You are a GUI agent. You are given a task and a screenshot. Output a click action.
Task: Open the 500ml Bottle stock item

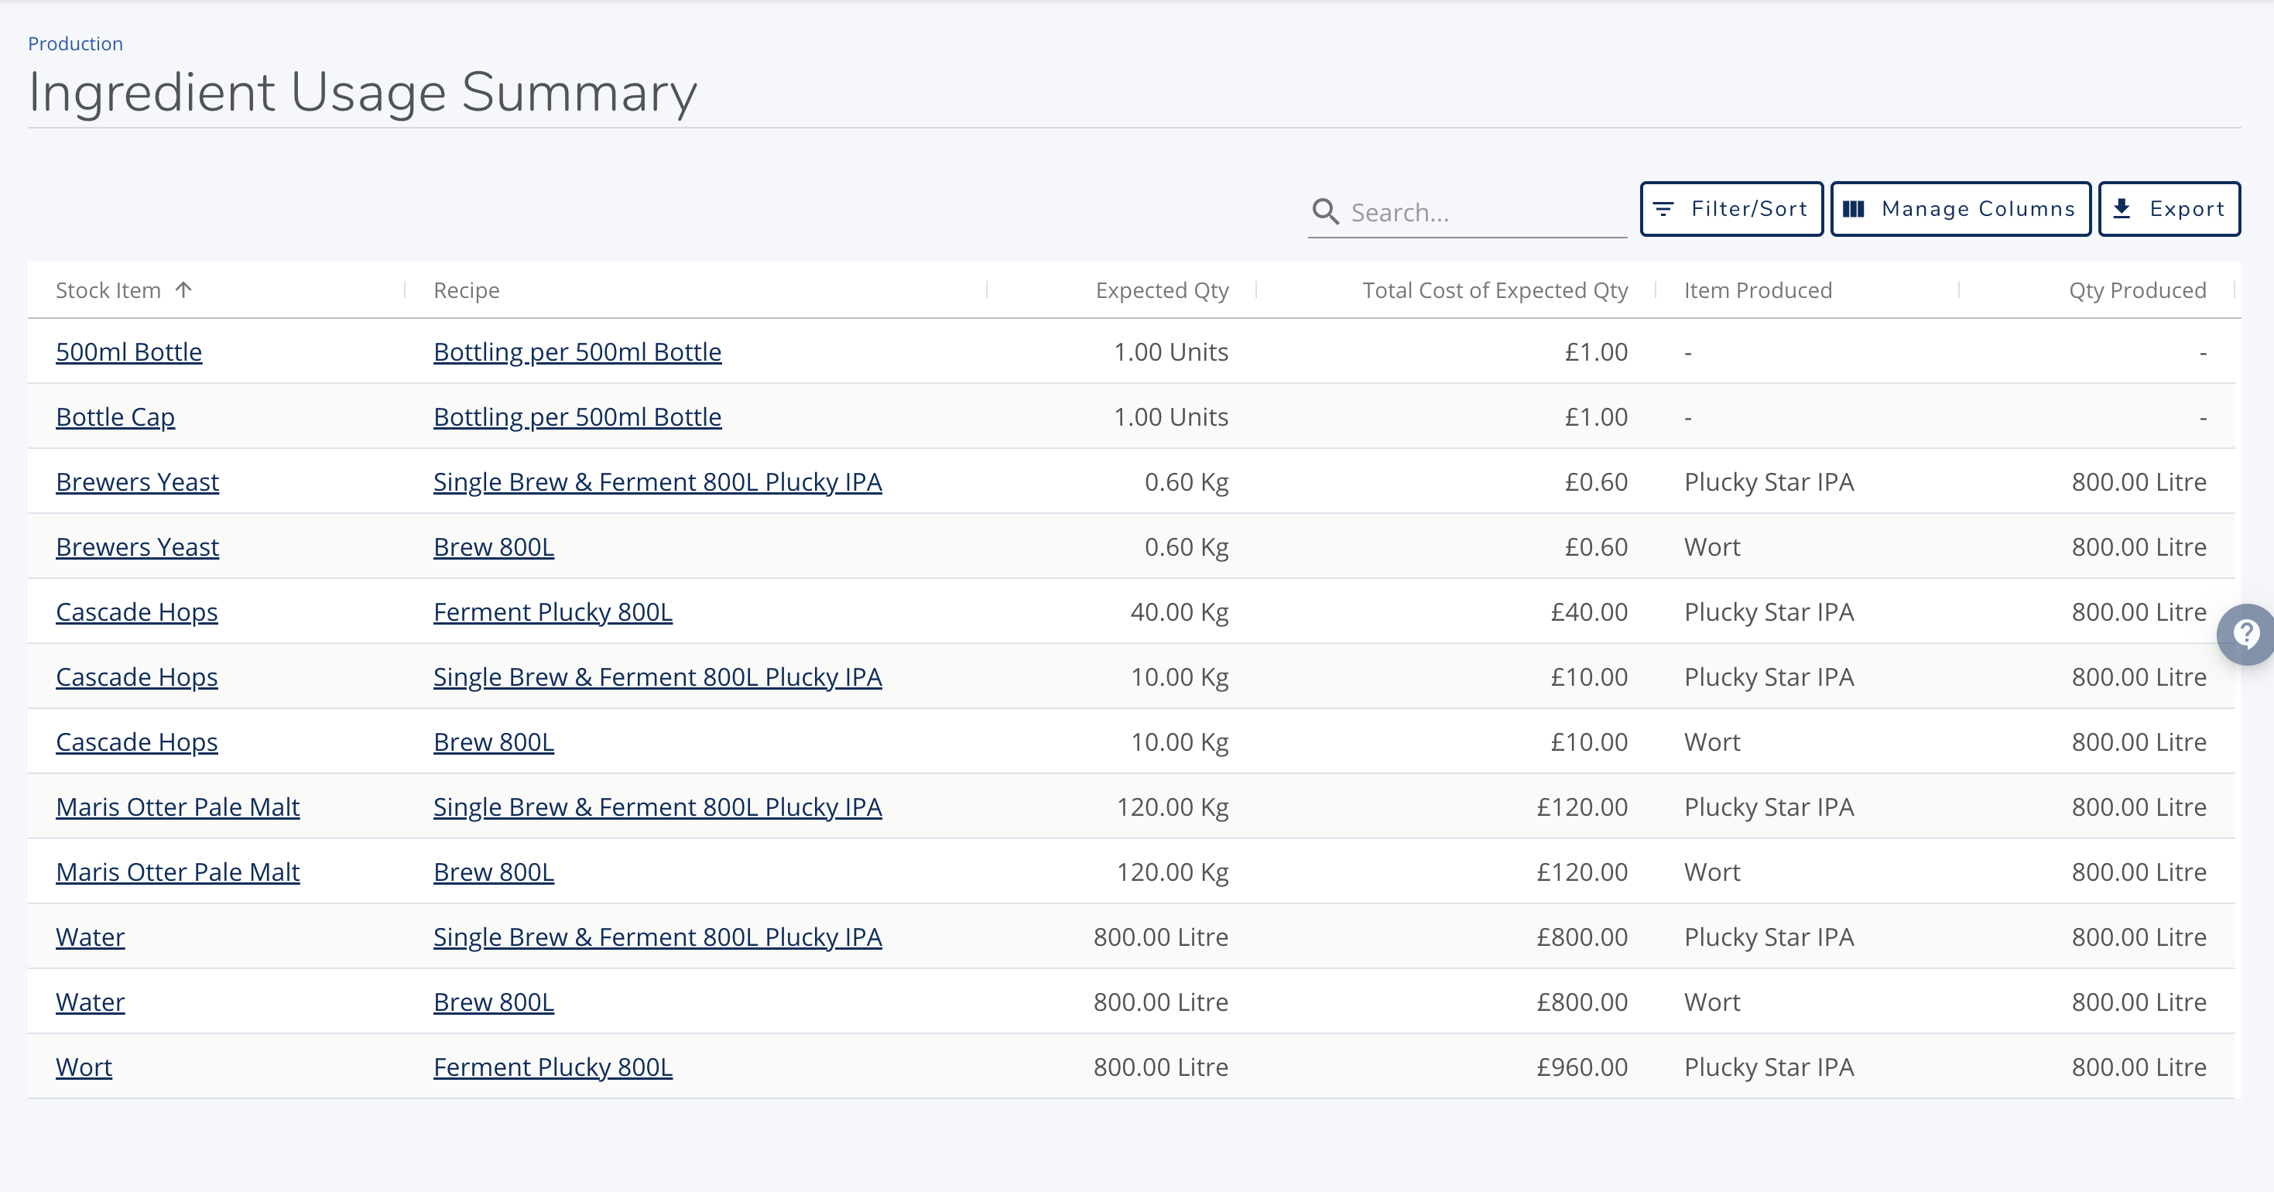click(x=129, y=351)
